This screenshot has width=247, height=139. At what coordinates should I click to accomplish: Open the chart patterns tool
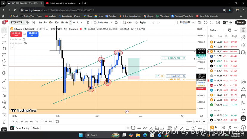(4, 49)
